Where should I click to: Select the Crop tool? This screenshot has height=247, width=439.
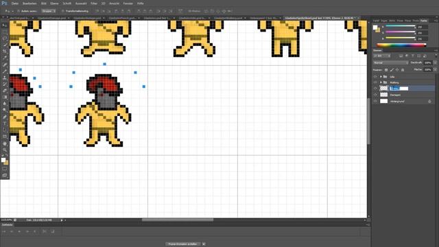click(x=5, y=51)
